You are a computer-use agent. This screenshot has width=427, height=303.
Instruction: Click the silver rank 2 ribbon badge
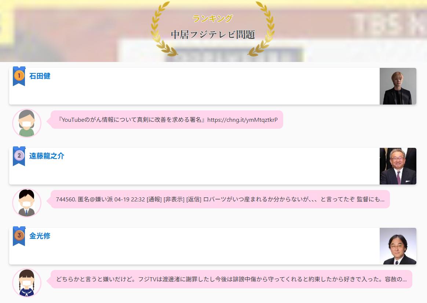(x=19, y=156)
